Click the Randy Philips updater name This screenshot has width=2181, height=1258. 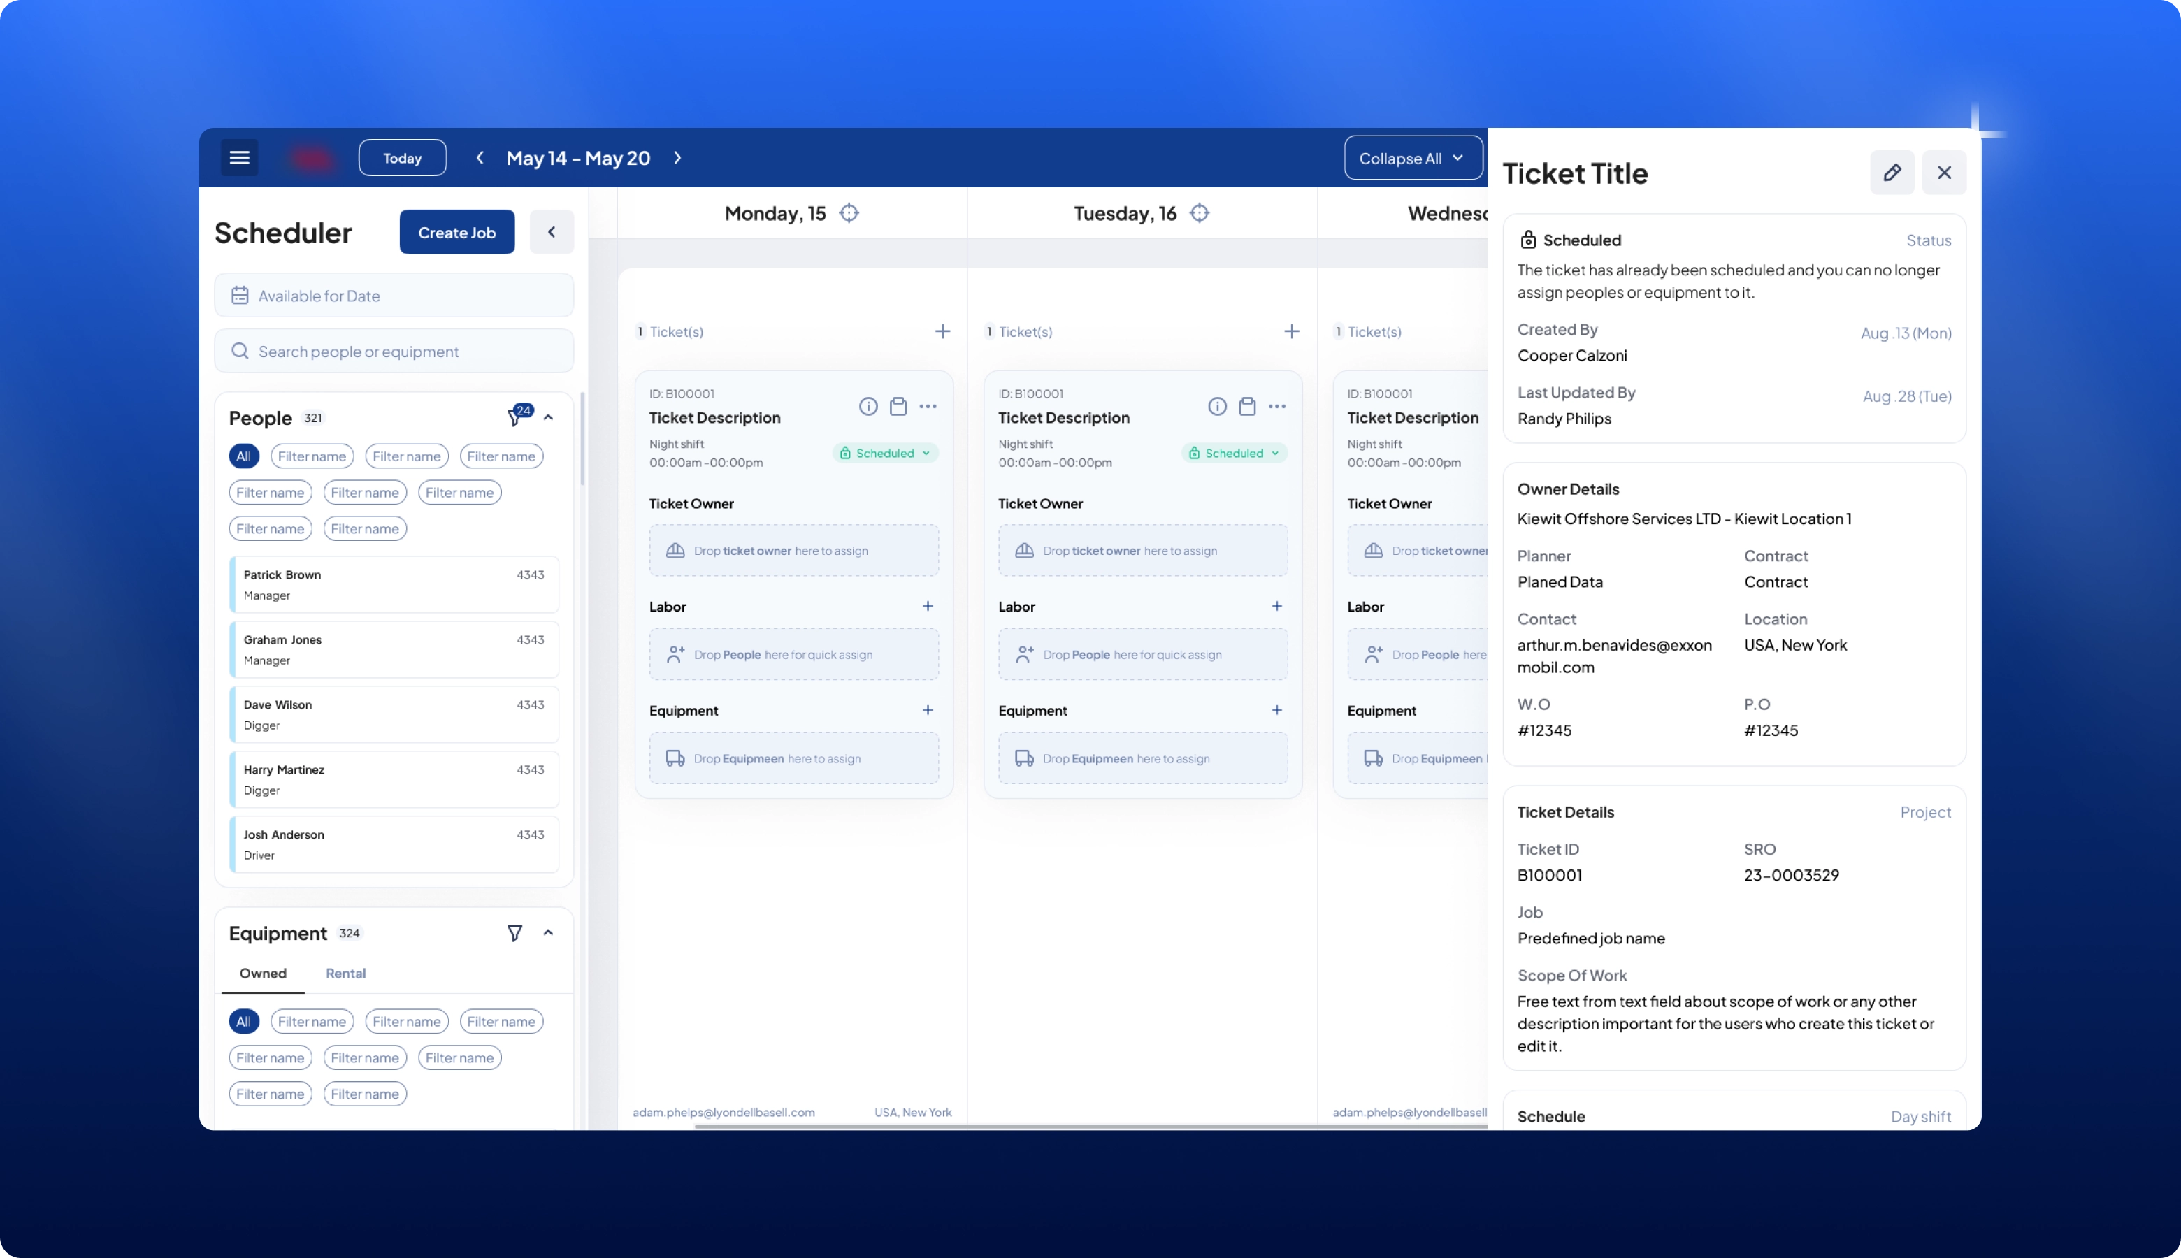[1565, 418]
